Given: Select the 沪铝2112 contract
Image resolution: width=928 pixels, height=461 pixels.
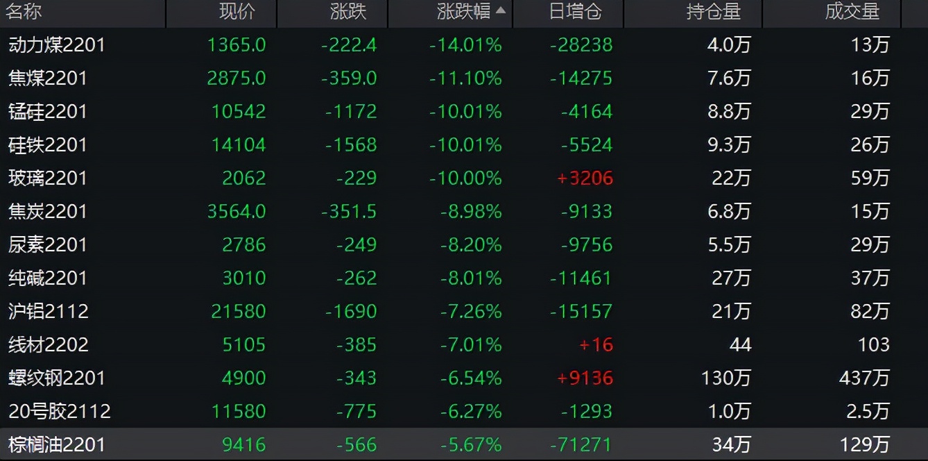Looking at the screenshot, I should [49, 312].
